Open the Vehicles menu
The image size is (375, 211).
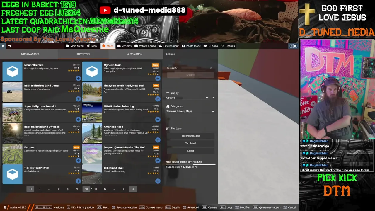tap(125, 46)
